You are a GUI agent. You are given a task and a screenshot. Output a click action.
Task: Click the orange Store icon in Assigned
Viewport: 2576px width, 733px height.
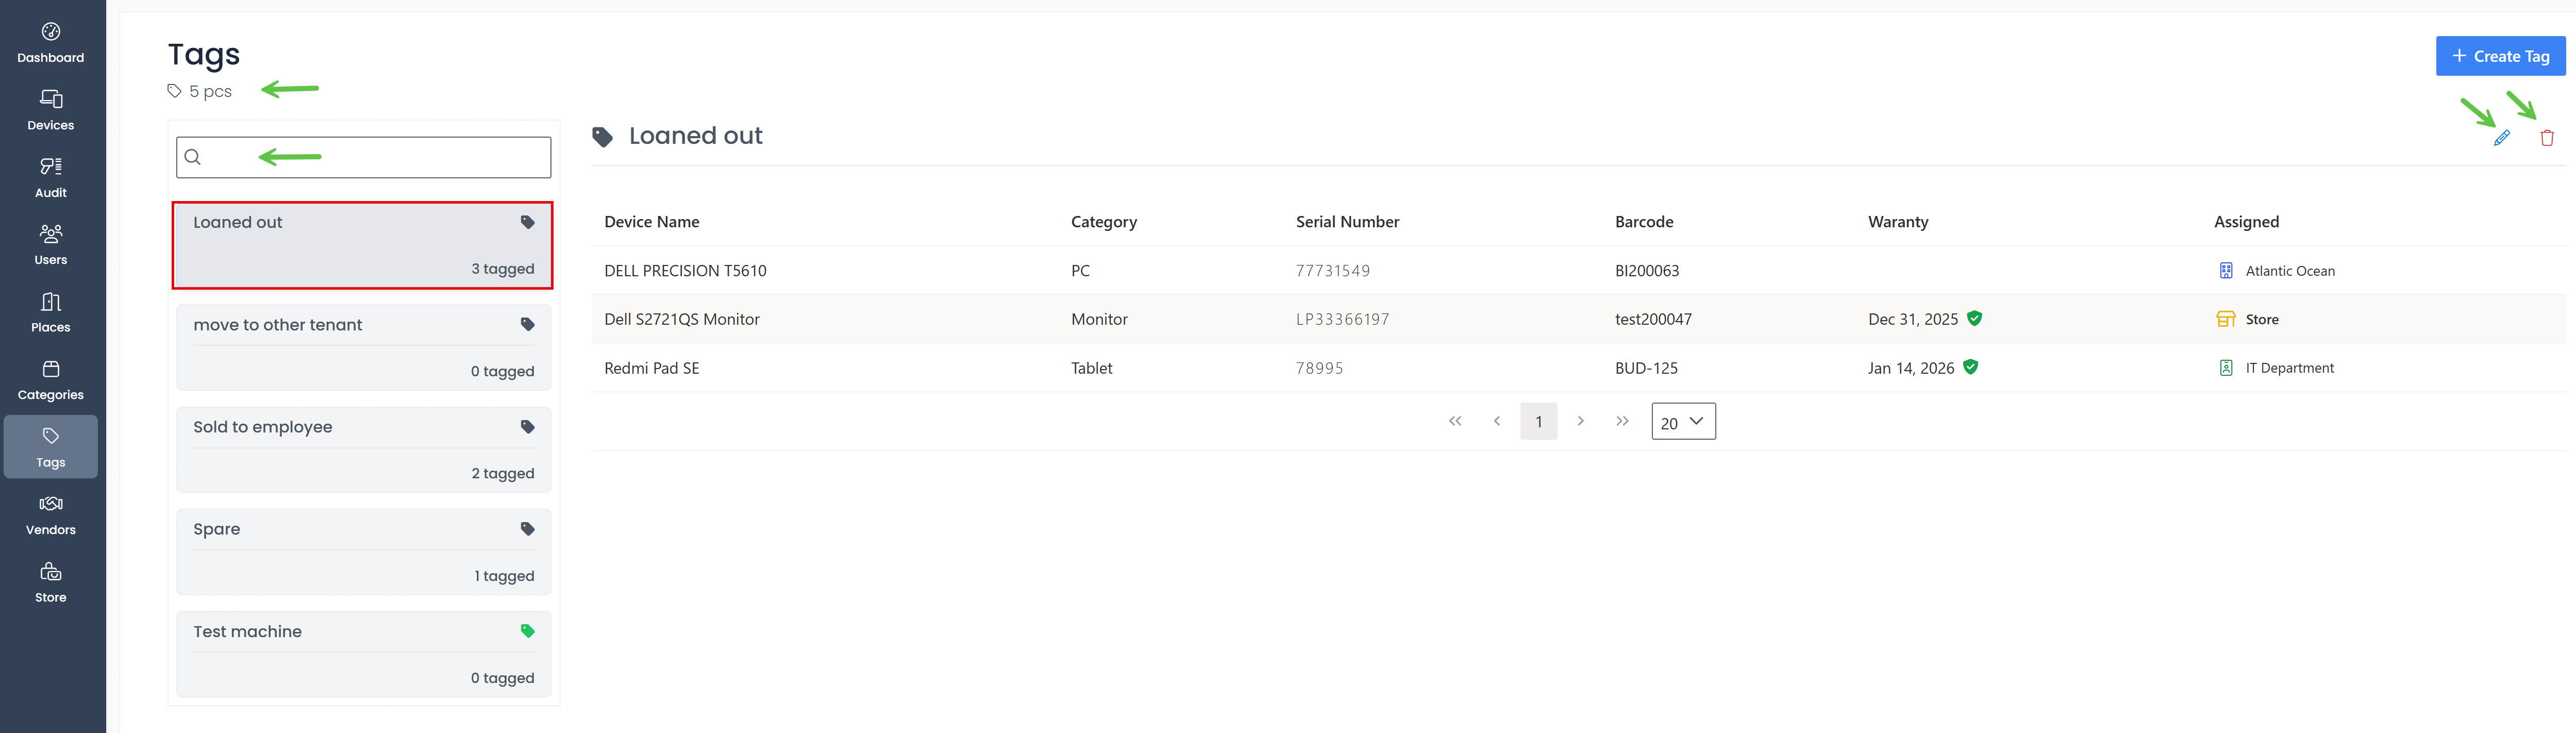[2226, 319]
